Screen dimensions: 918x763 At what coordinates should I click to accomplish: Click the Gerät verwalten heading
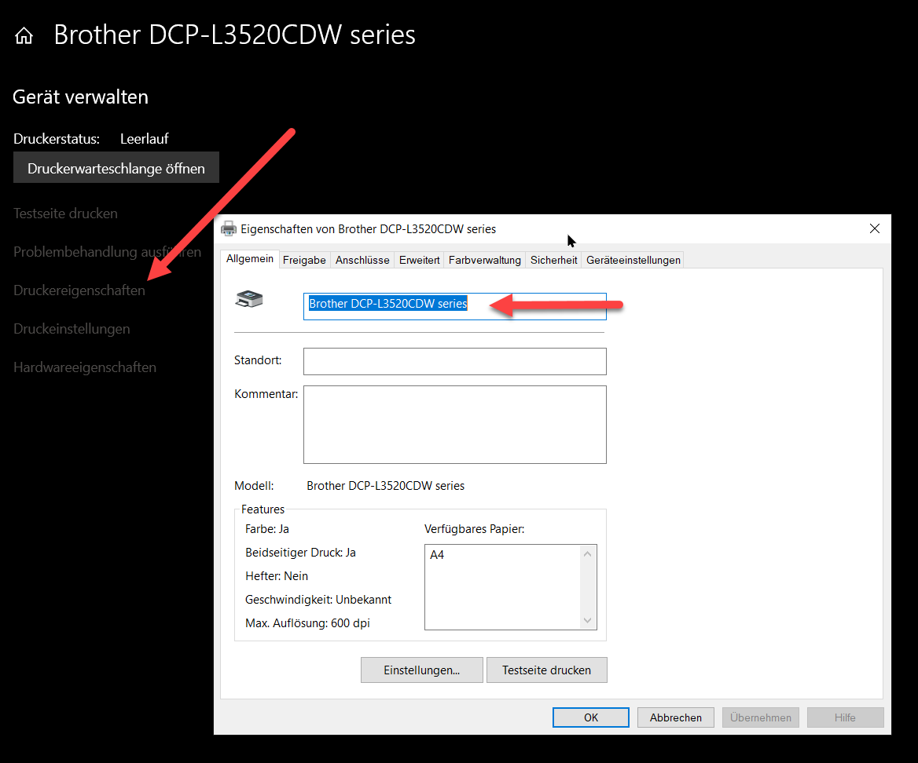pyautogui.click(x=80, y=97)
